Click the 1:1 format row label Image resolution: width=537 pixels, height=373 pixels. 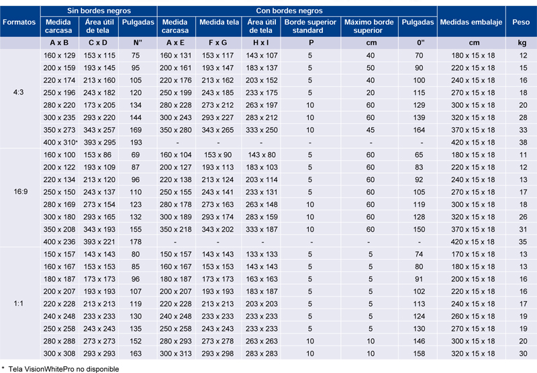(x=19, y=303)
